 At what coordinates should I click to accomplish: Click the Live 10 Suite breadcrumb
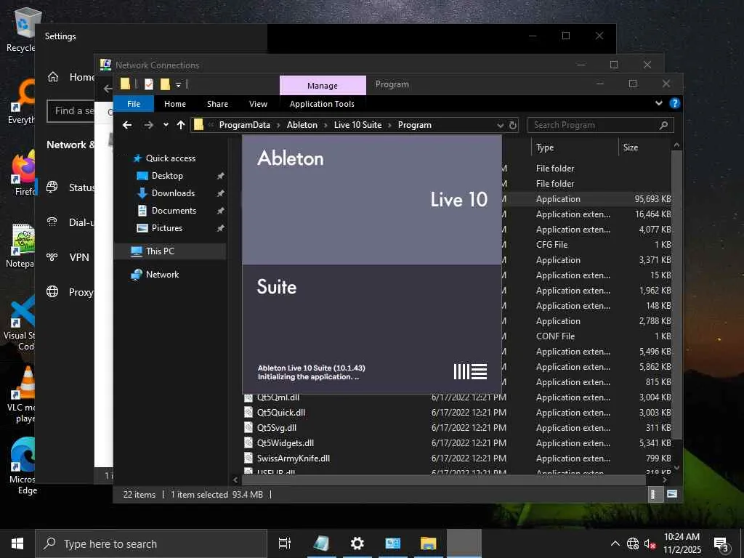357,125
